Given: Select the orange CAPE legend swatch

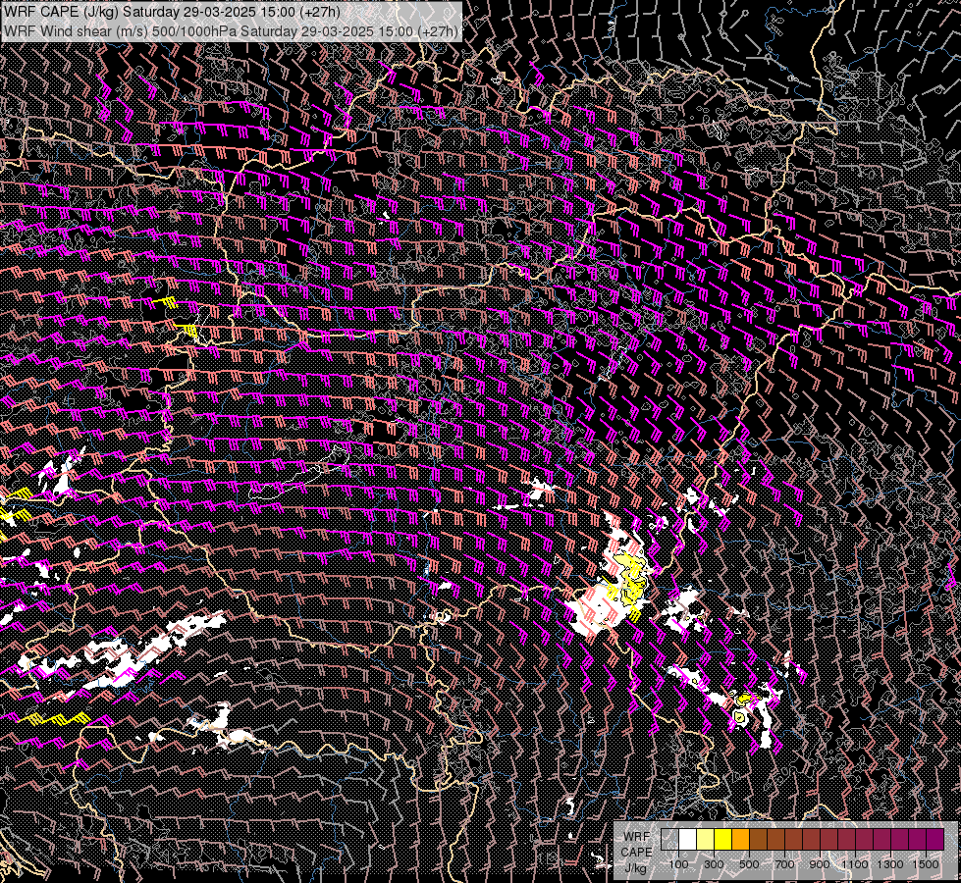Looking at the screenshot, I should coord(740,839).
